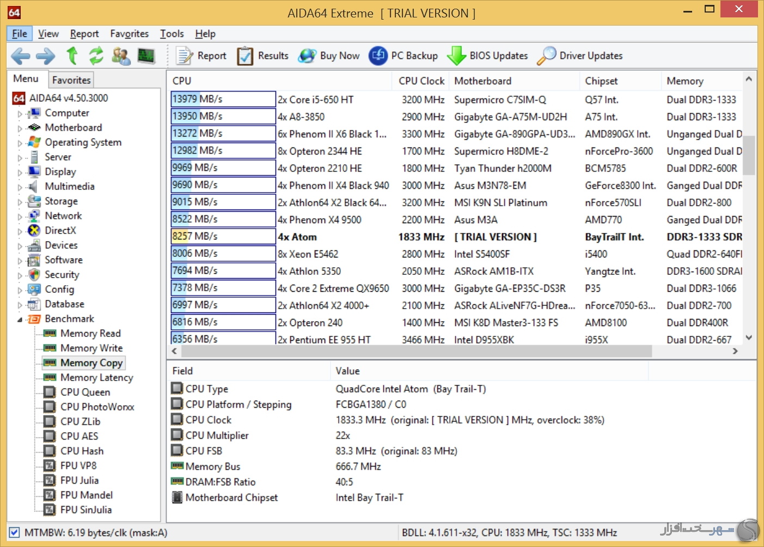
Task: Switch to the Menu tab
Action: 26,79
